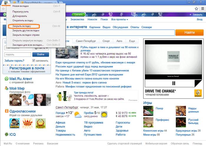The height and width of the screenshot is (146, 206).
Task: Click the Одноклассники orange icon
Action: coord(6,111)
